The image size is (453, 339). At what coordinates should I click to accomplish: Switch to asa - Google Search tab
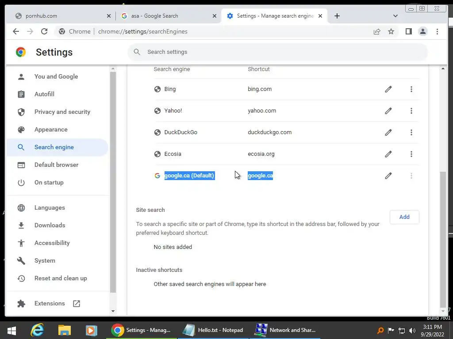(168, 16)
